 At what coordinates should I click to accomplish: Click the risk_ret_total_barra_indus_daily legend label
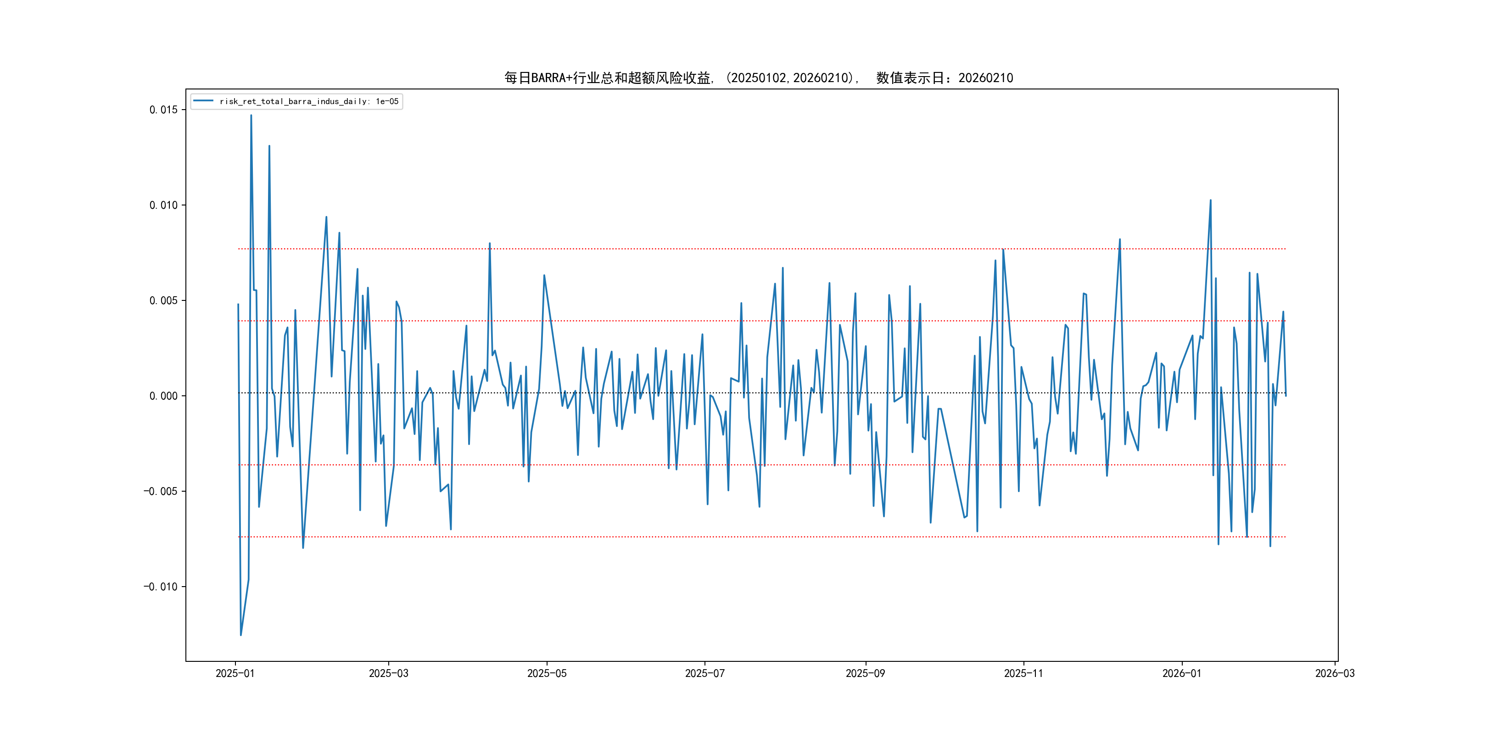point(309,101)
